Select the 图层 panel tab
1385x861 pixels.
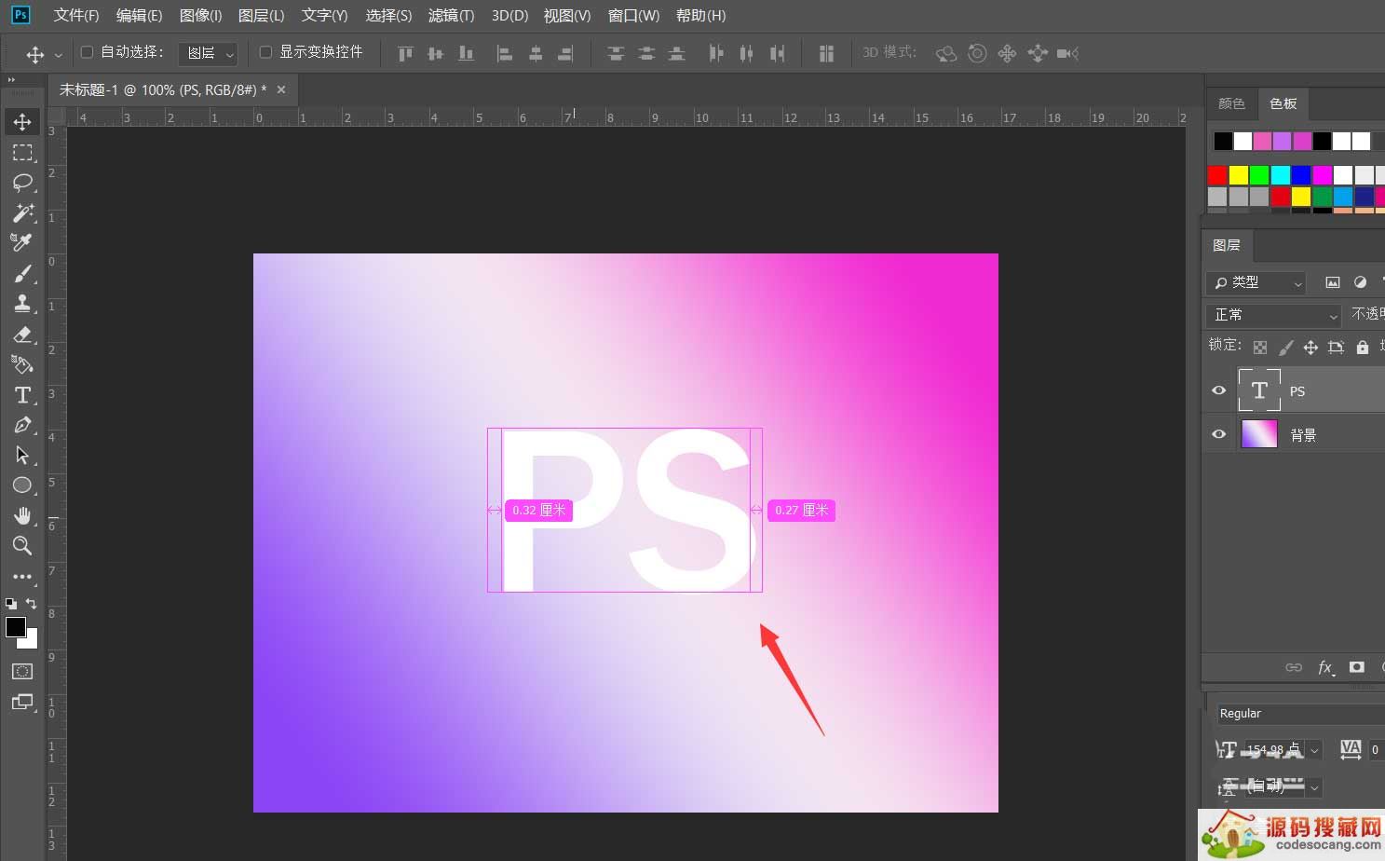click(1227, 245)
